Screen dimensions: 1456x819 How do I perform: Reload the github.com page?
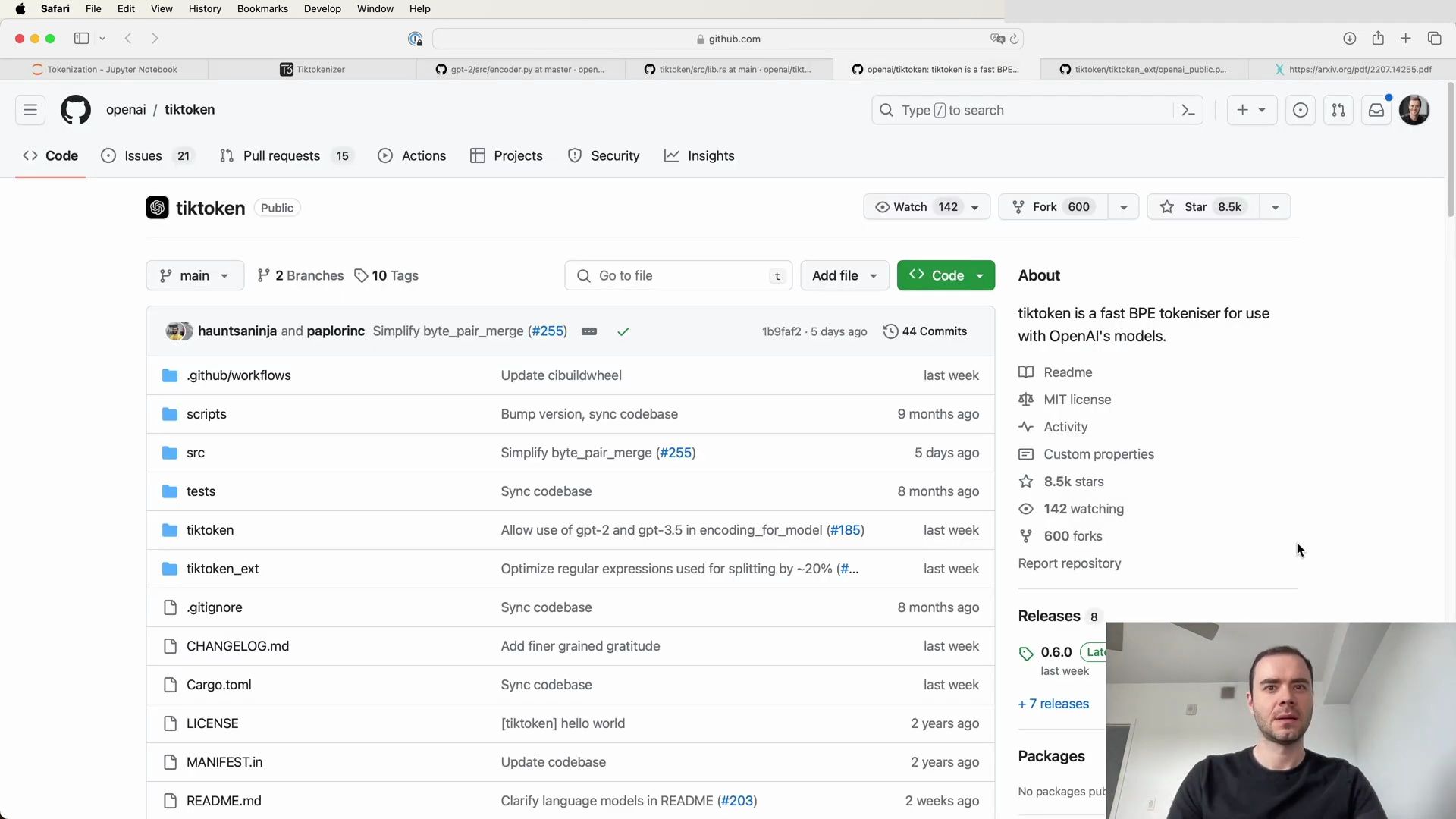pyautogui.click(x=1014, y=39)
